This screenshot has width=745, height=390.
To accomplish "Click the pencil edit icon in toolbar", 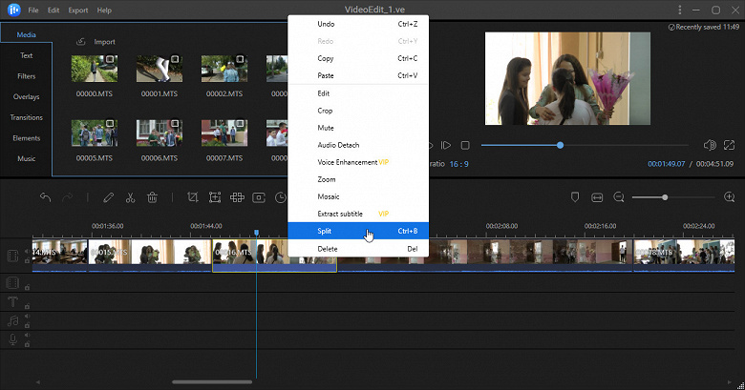I will coord(108,197).
